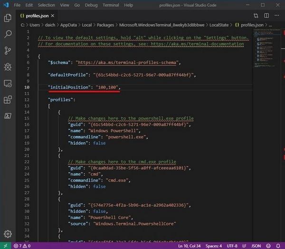Open the Go menu
Screen dimensions: 285x249
(77, 5)
